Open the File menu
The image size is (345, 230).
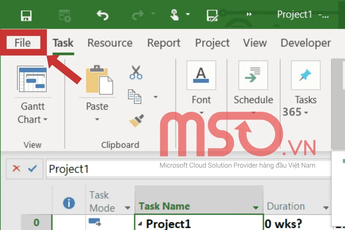click(22, 43)
